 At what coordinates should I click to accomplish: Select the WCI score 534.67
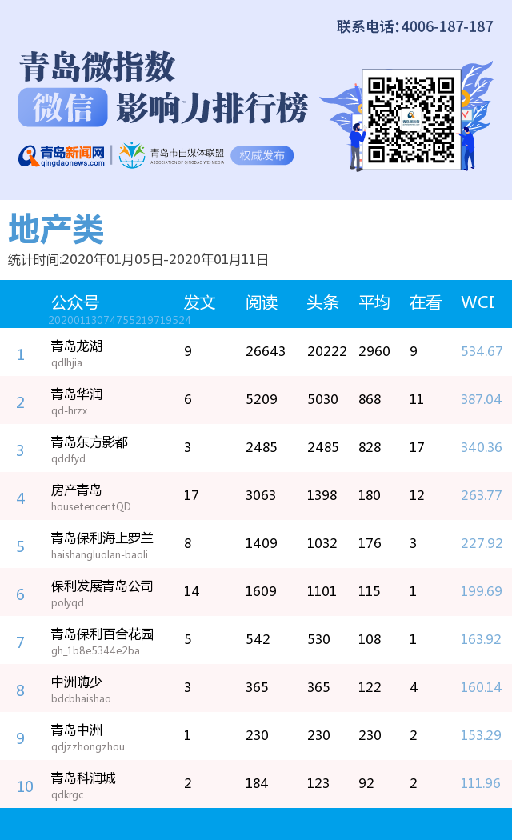(482, 351)
